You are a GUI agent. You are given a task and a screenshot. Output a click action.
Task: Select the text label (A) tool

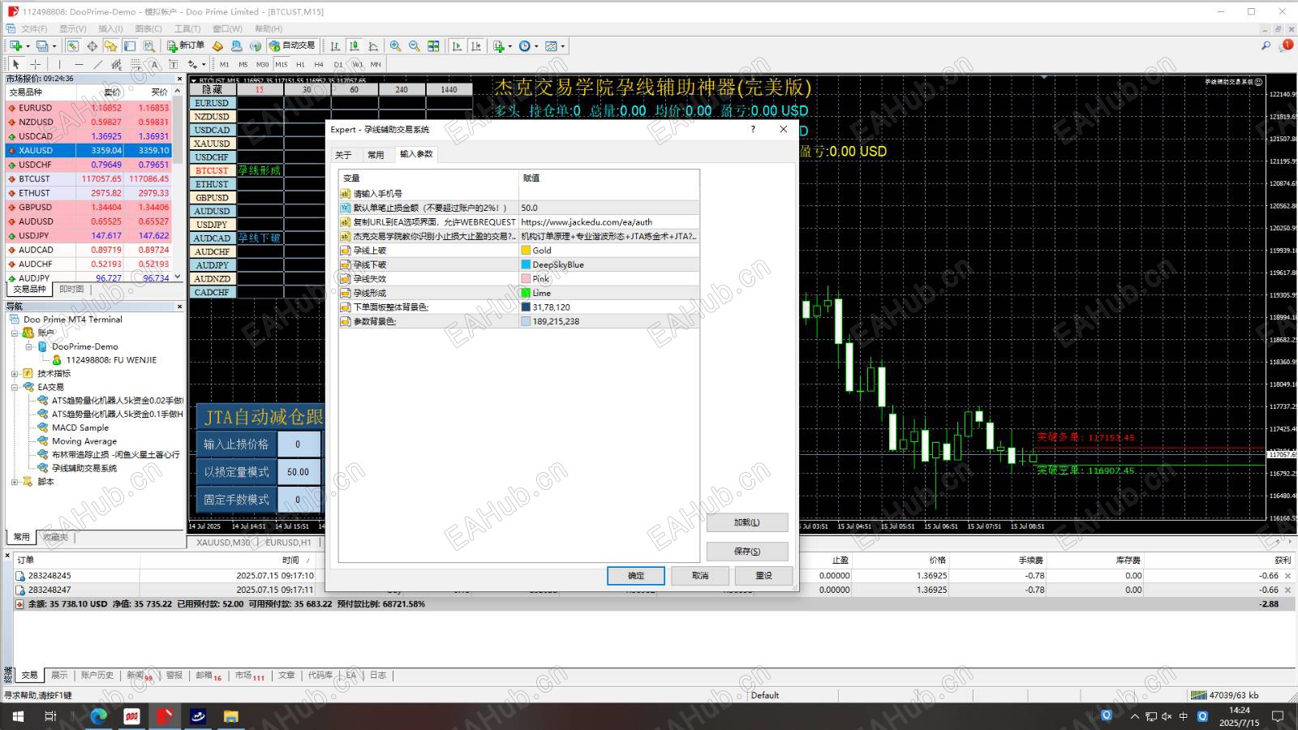coord(154,64)
